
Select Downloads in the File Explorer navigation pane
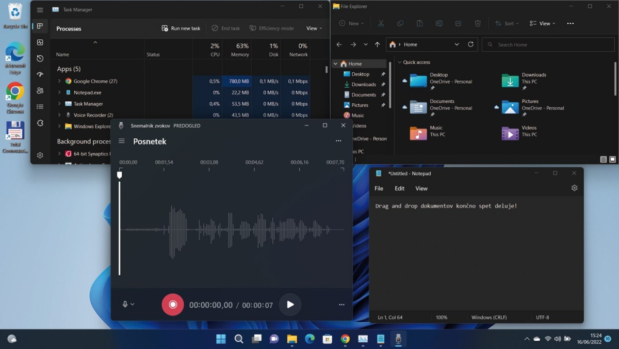click(x=364, y=85)
